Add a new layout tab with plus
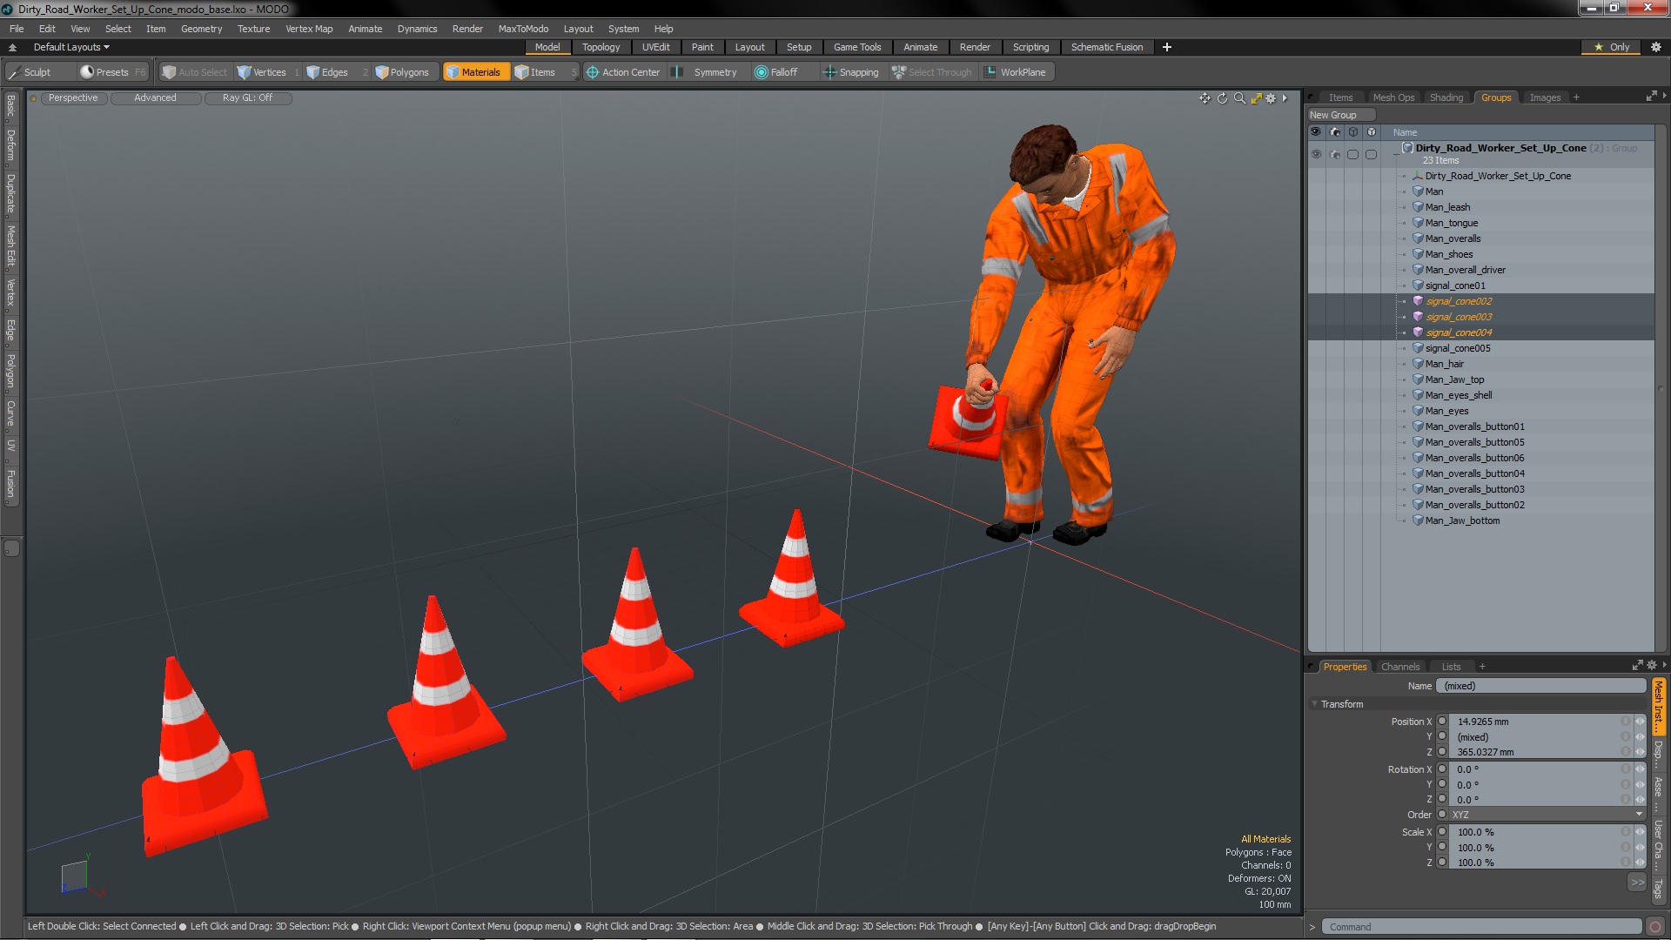This screenshot has height=940, width=1671. 1166,47
